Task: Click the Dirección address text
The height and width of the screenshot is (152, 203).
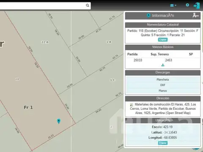Action: pos(163,109)
